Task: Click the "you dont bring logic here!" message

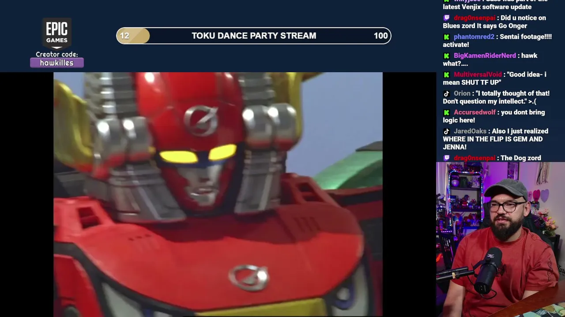Action: 494,117
